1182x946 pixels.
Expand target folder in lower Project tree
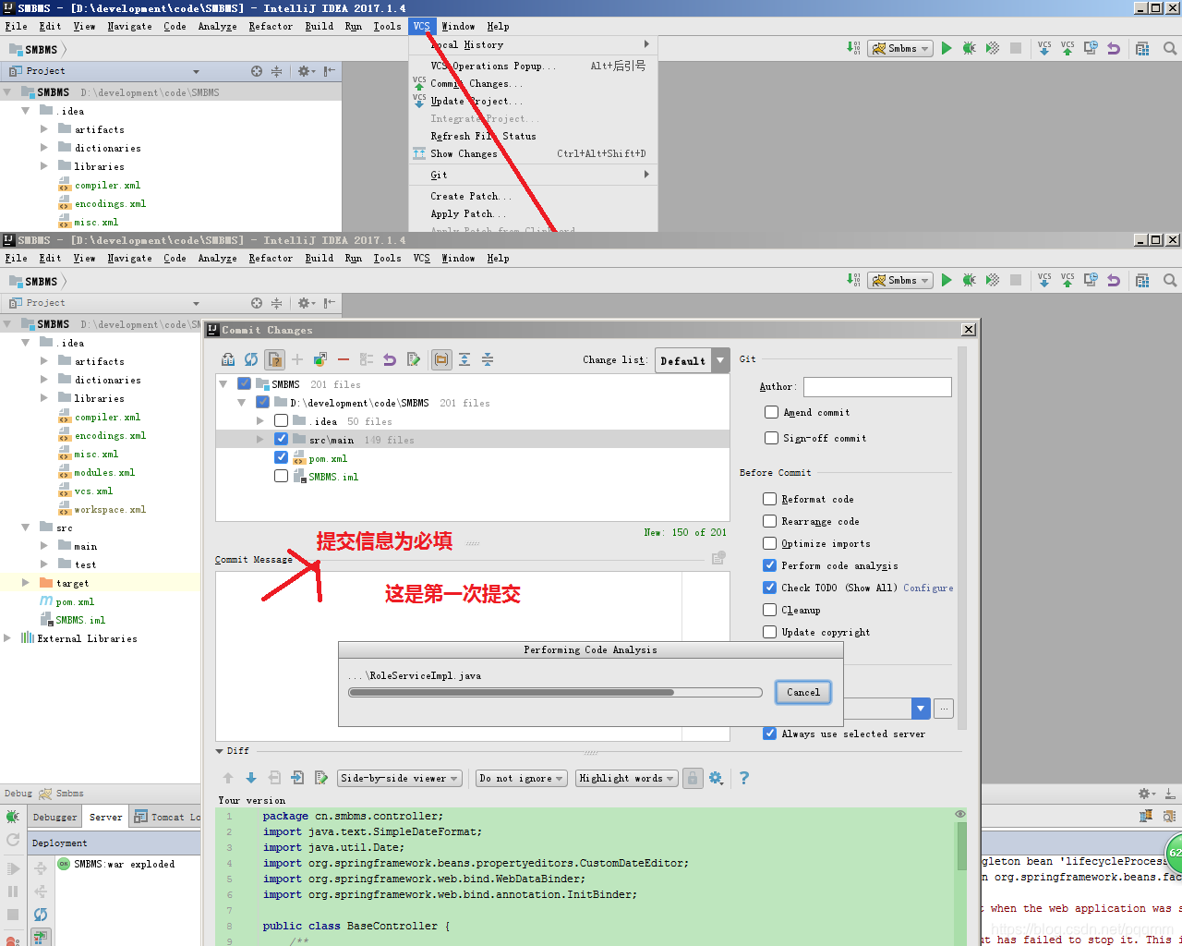(x=26, y=583)
